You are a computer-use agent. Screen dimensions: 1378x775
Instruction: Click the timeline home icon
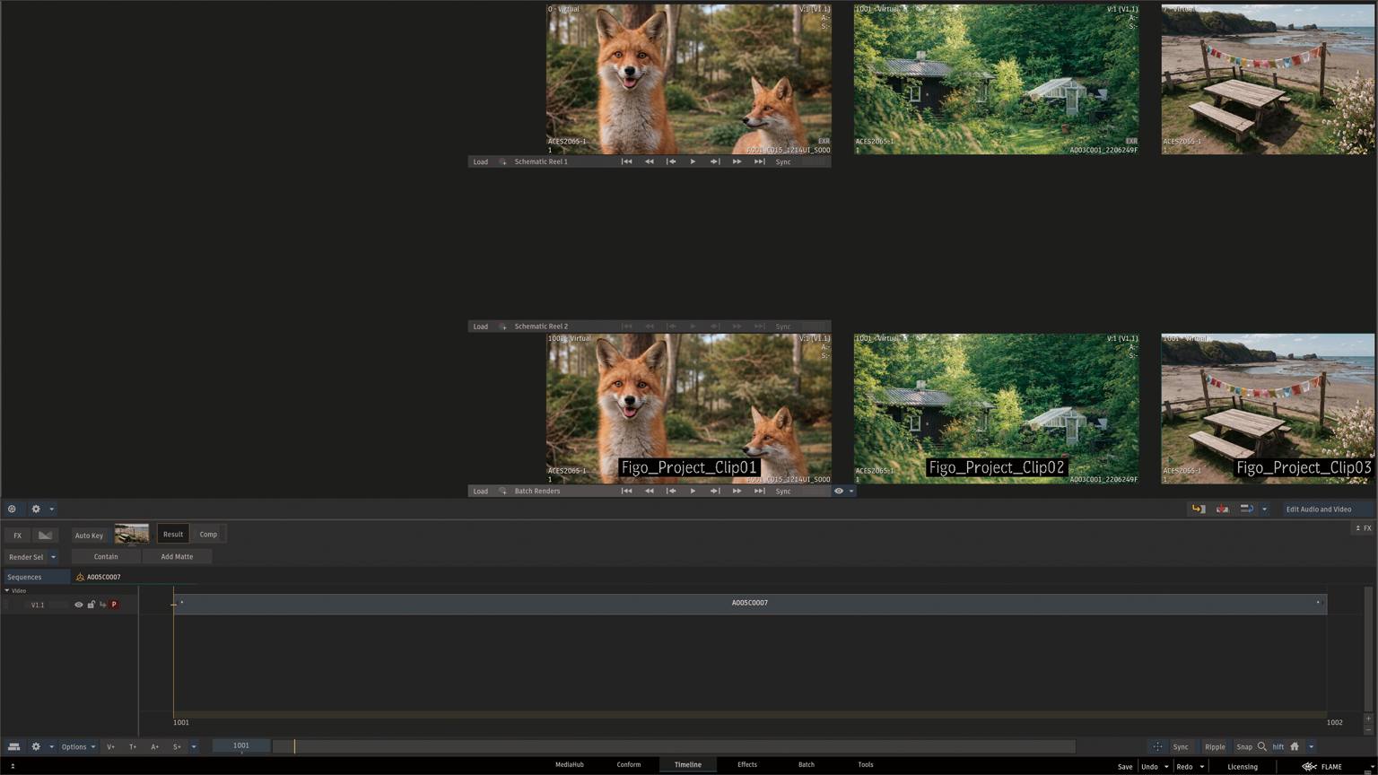pos(1295,746)
